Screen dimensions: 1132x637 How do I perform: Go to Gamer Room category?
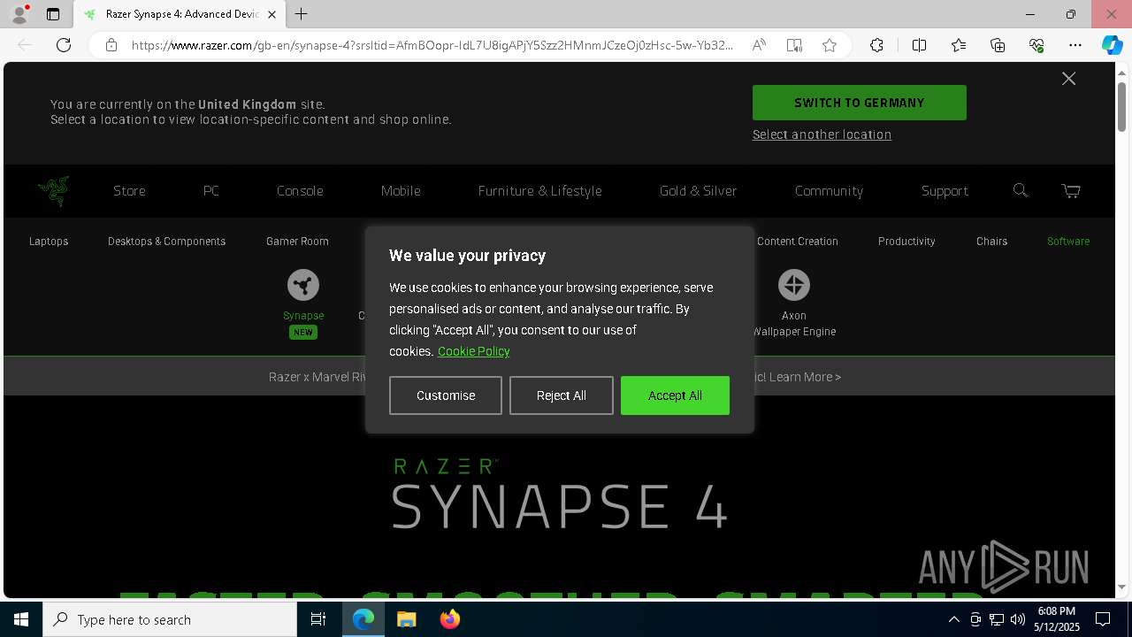(297, 242)
